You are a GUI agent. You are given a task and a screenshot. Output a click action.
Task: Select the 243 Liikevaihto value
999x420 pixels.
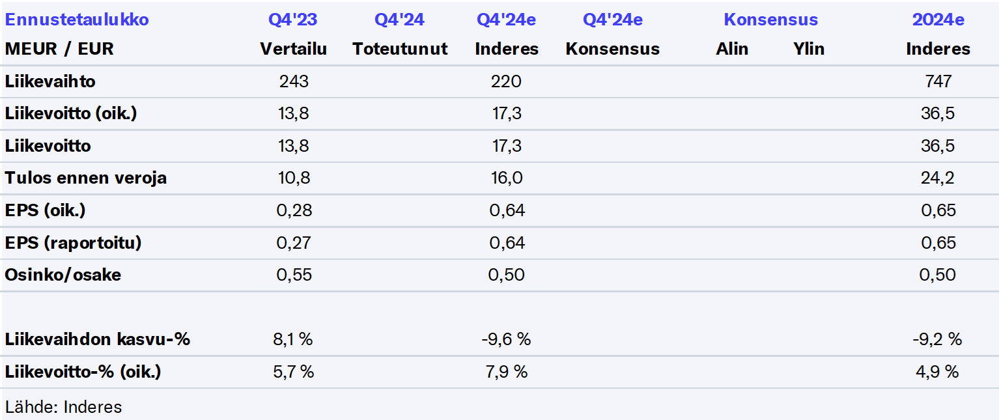[x=294, y=81]
